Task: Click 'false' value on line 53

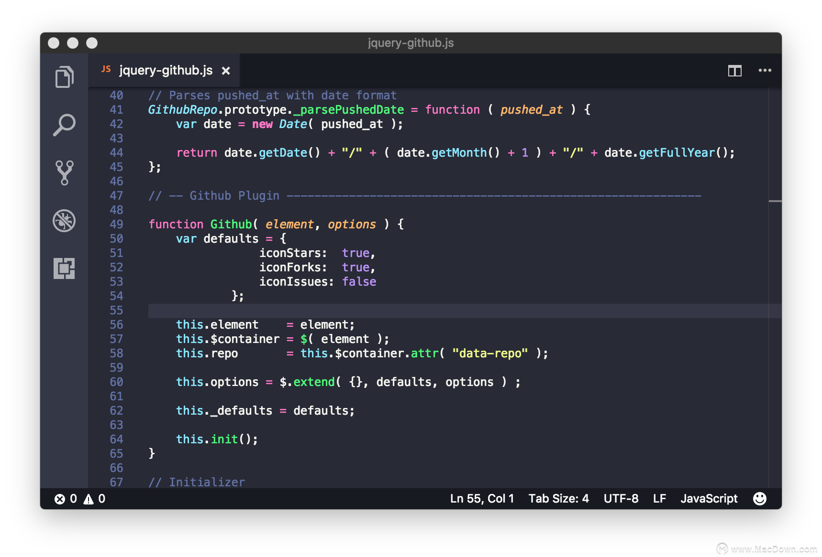Action: click(359, 282)
